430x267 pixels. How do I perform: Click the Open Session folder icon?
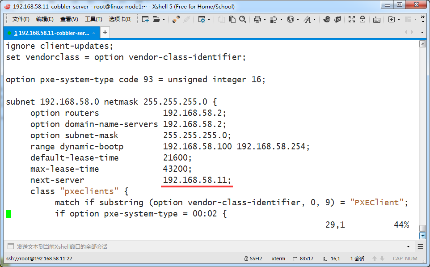point(156,19)
